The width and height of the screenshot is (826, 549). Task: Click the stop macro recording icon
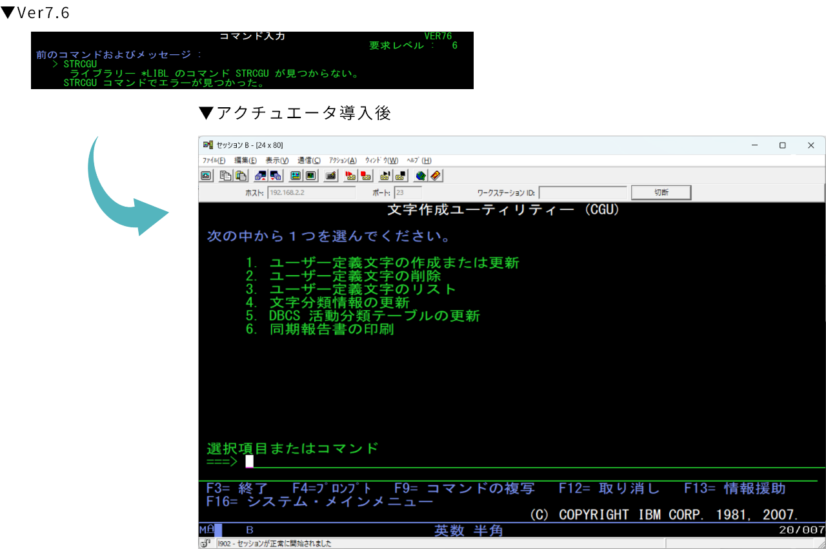[366, 175]
